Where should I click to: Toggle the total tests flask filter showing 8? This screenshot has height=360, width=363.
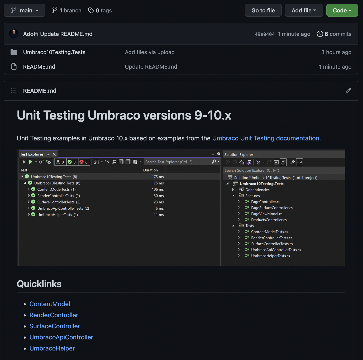click(60, 162)
